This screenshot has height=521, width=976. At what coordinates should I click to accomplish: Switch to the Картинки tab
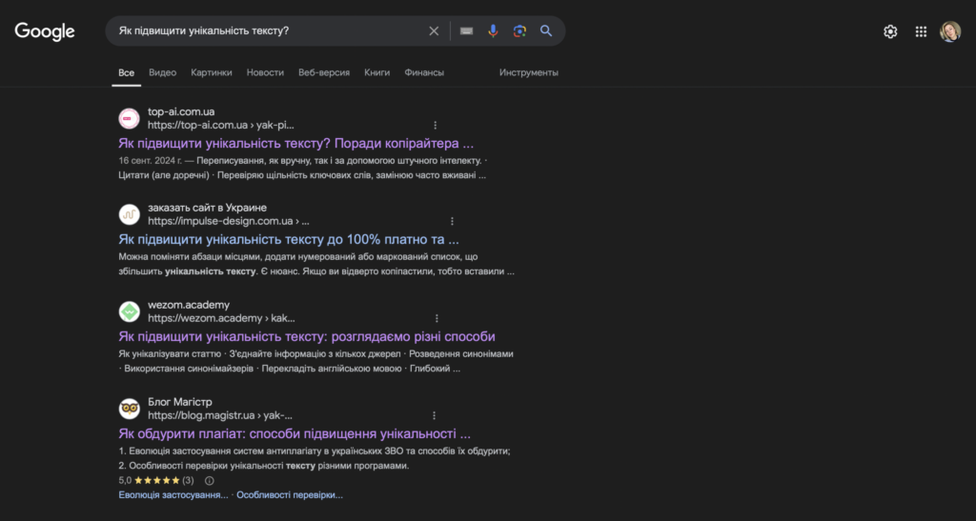click(211, 72)
